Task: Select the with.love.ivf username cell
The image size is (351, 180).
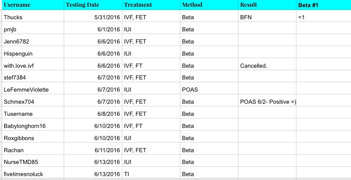Action: click(19, 66)
